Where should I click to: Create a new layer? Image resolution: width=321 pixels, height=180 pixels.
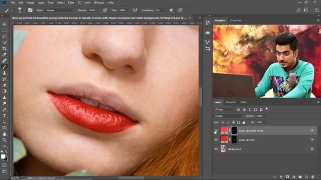pos(306,176)
